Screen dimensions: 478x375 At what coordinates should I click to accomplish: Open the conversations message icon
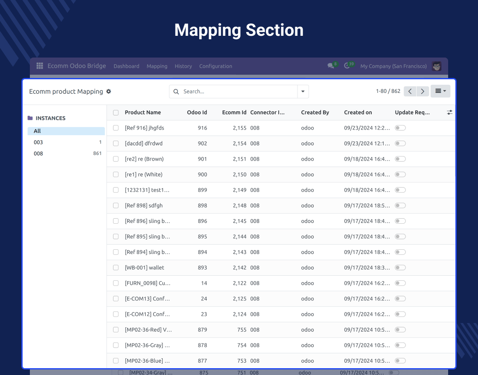[x=331, y=66]
